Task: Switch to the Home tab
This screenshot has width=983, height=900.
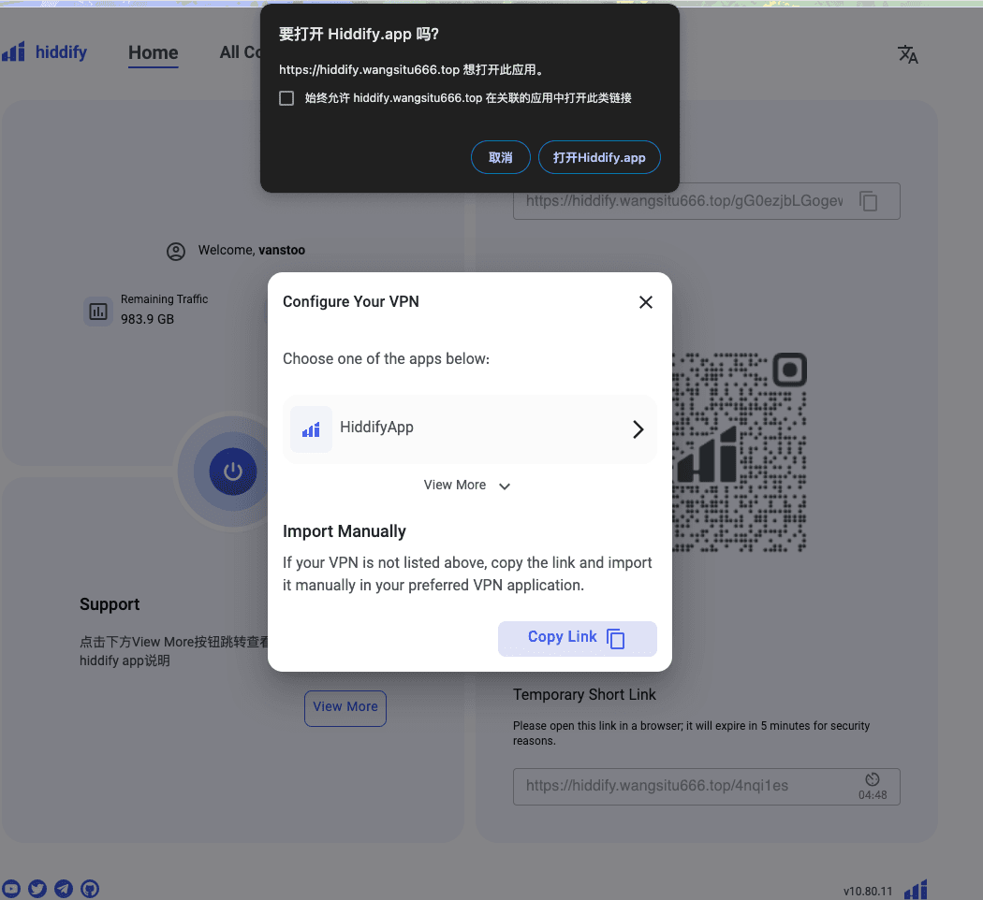Action: click(x=153, y=52)
